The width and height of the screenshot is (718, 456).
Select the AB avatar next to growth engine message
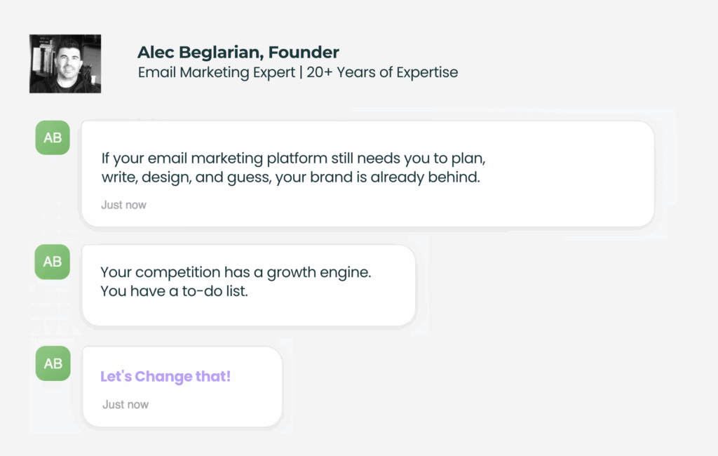coord(52,262)
